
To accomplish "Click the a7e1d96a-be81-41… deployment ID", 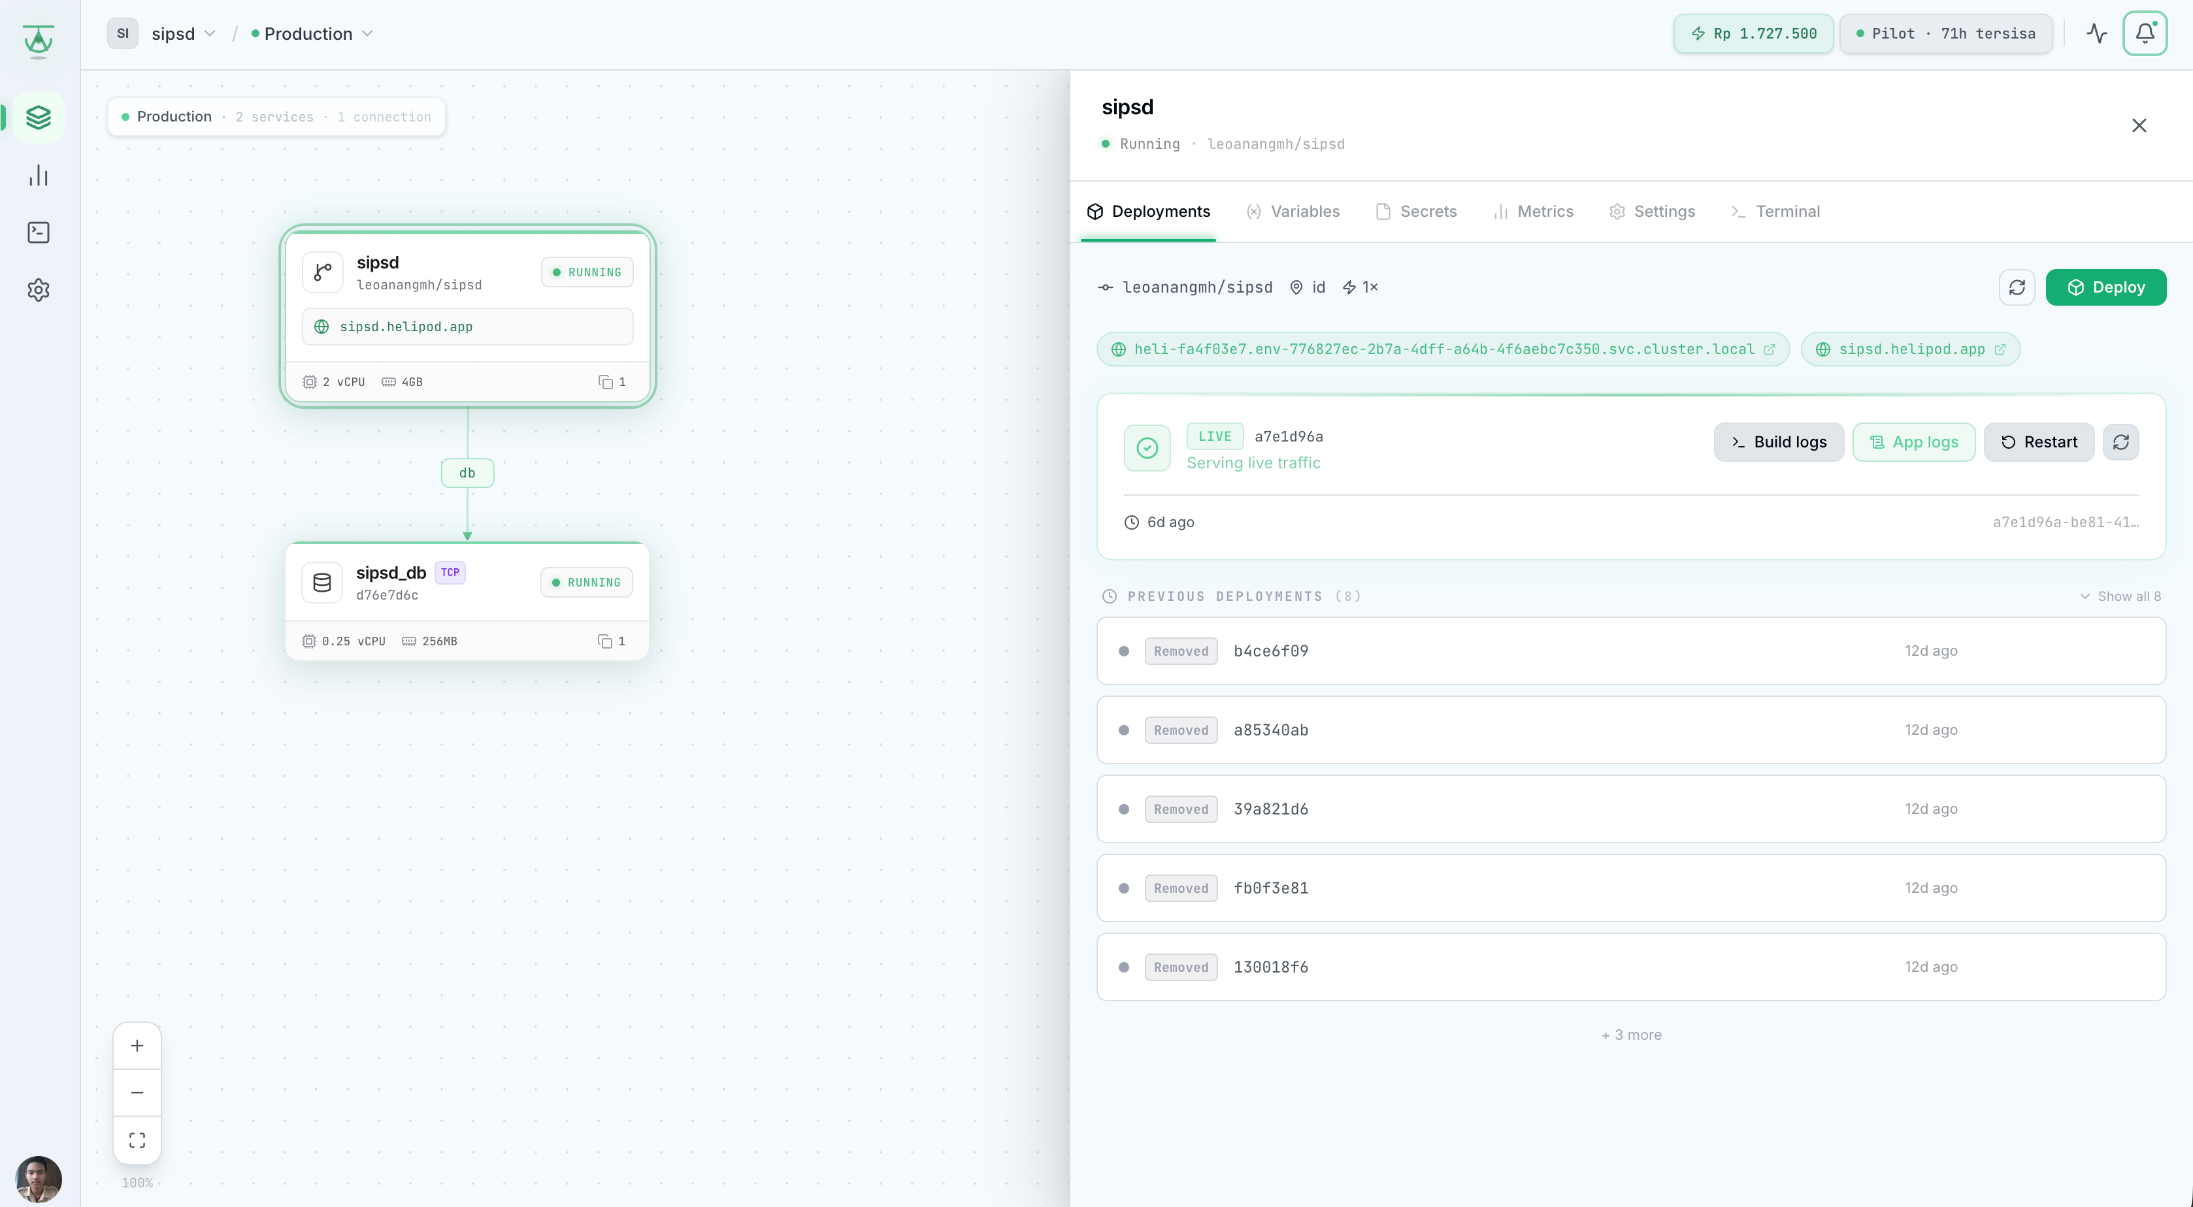I will point(2066,523).
